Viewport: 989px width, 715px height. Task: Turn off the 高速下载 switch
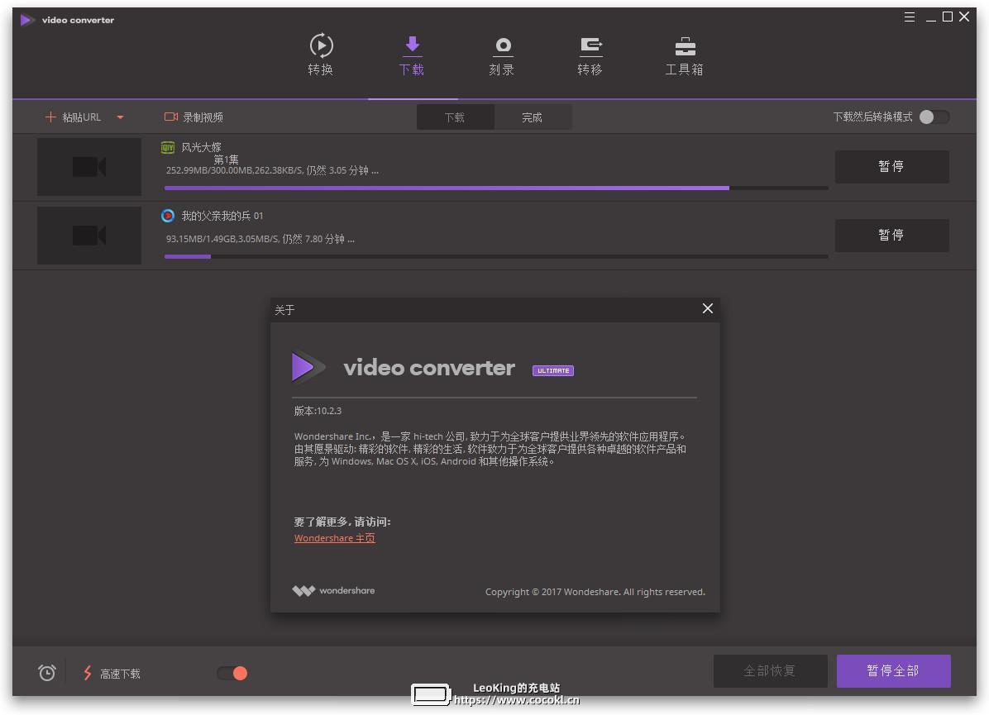pyautogui.click(x=232, y=674)
